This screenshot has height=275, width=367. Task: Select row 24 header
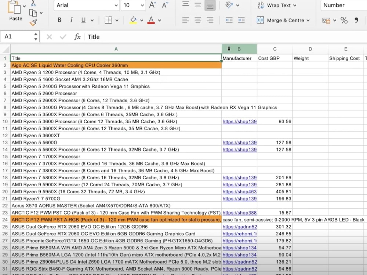5,220
